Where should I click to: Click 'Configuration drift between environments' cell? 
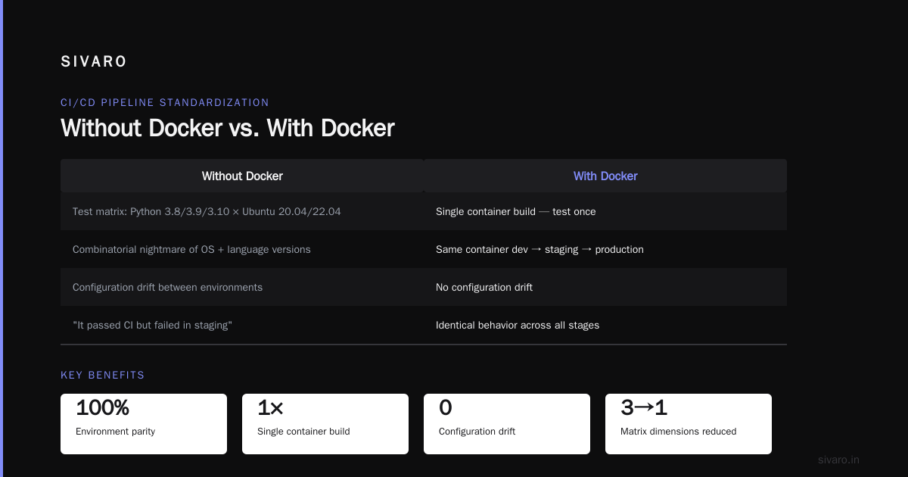click(242, 287)
